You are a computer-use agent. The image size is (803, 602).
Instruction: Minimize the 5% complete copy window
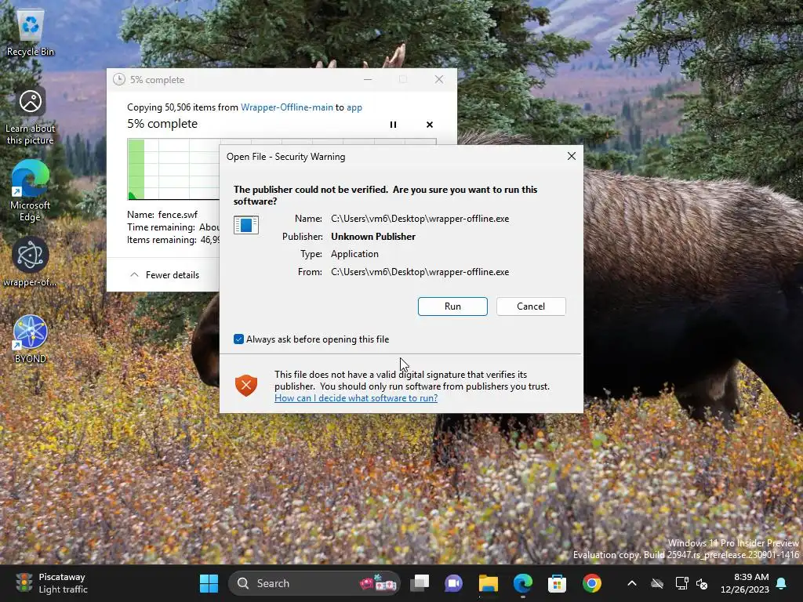368,79
